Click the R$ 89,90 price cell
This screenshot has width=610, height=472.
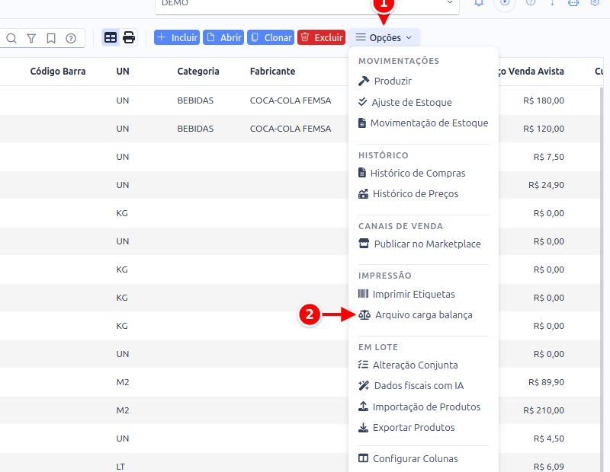[546, 382]
